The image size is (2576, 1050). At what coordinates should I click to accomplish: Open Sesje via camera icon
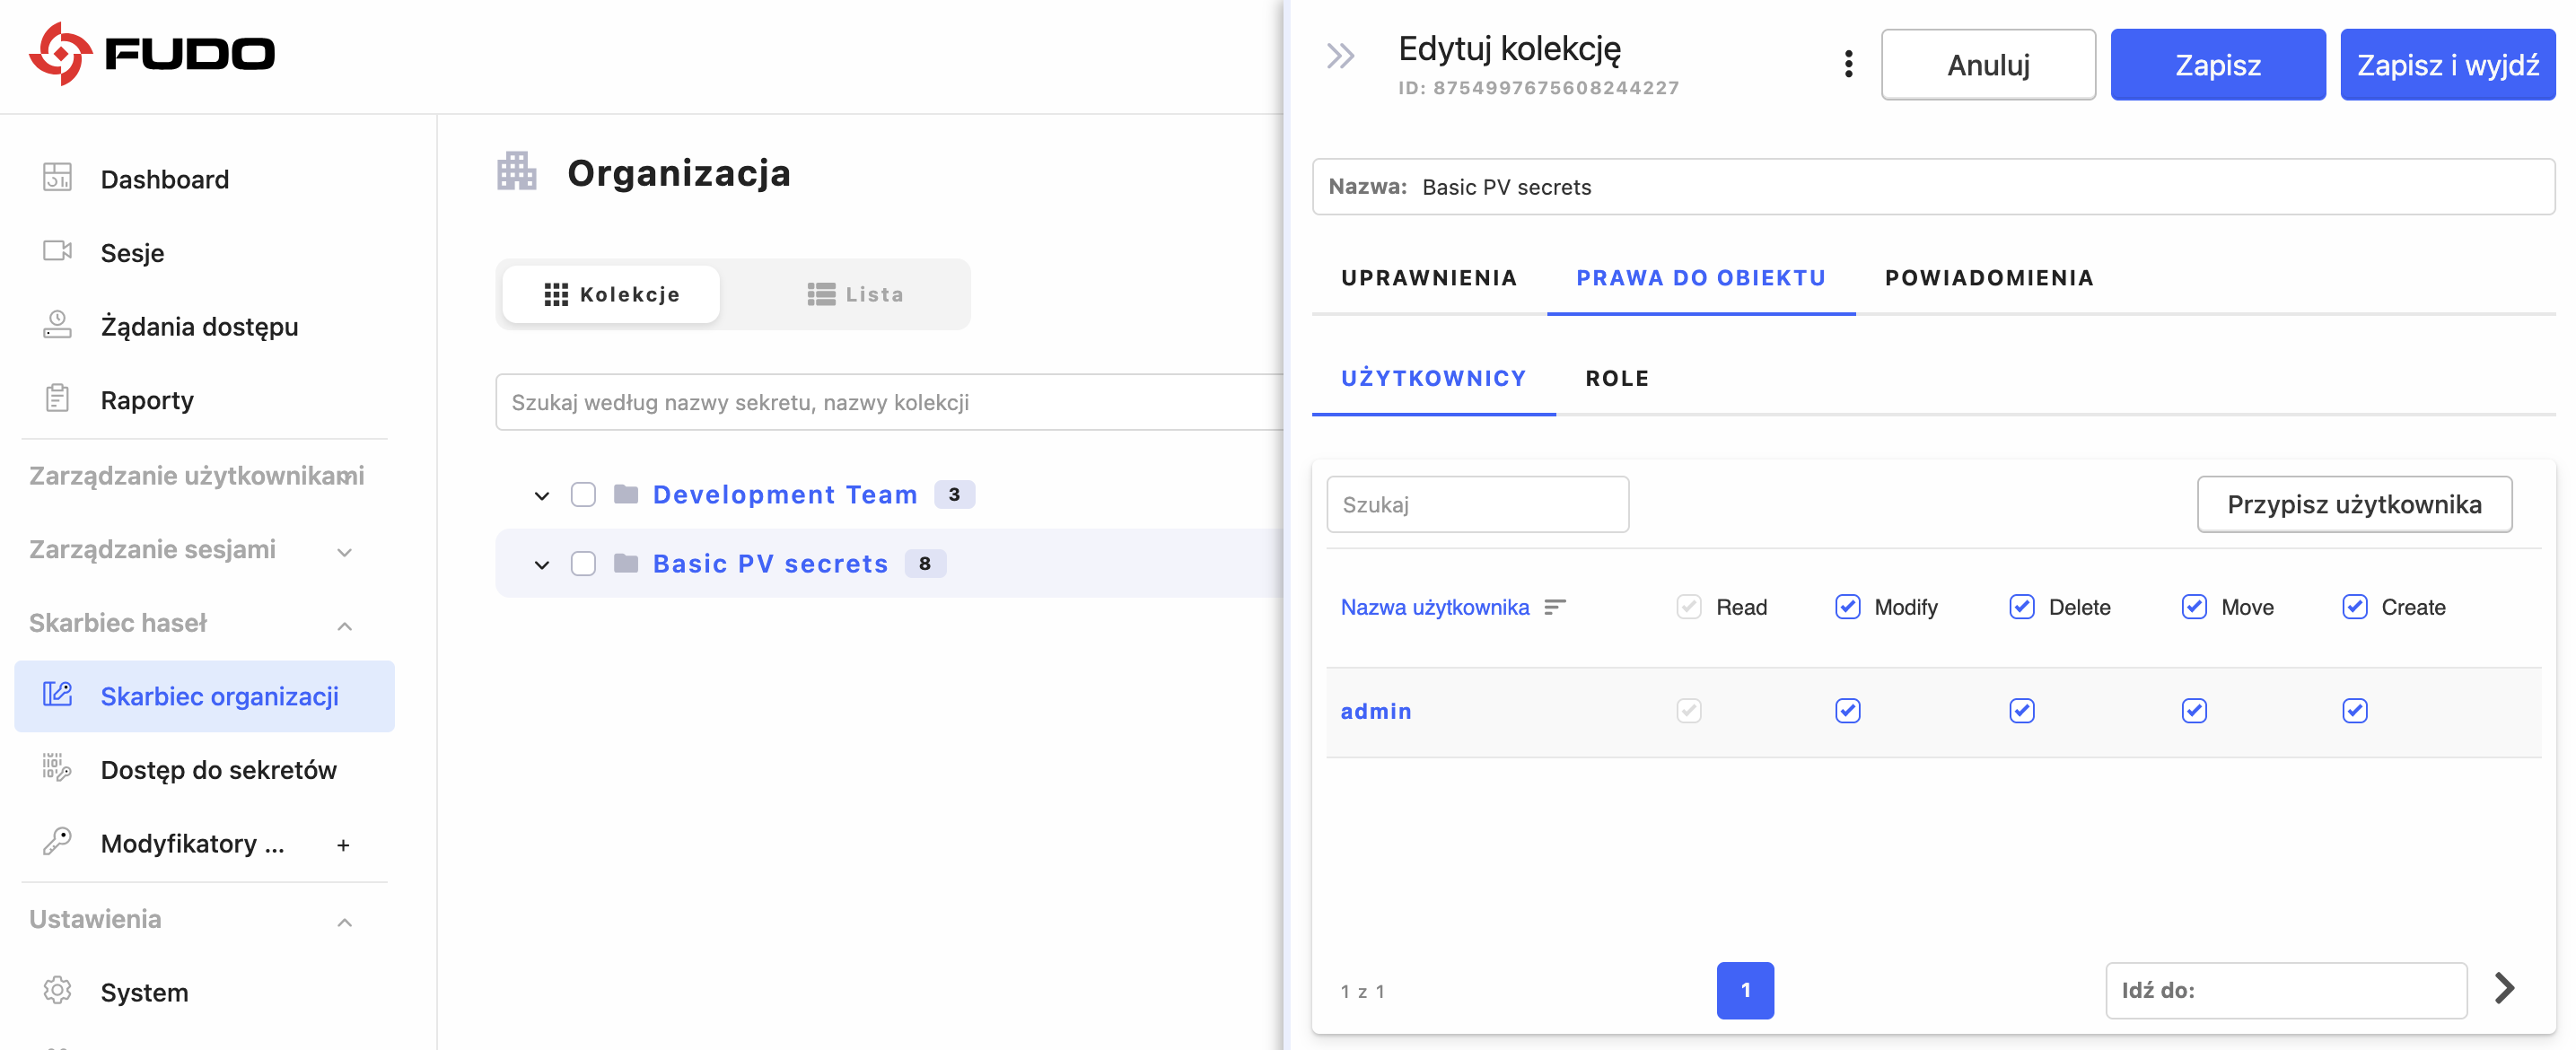[x=57, y=251]
